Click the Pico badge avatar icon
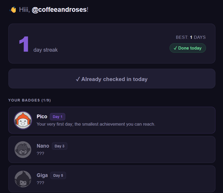The image size is (223, 193). 23,120
